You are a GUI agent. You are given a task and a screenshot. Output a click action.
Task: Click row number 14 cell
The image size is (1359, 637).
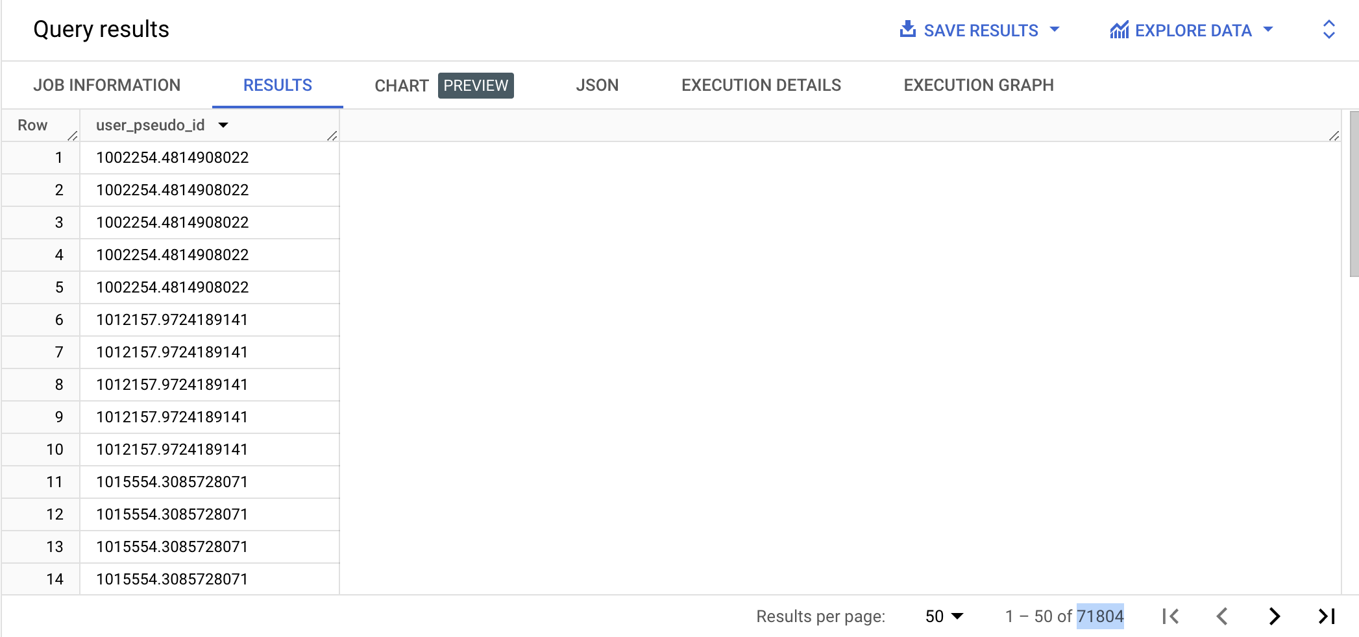tap(41, 579)
